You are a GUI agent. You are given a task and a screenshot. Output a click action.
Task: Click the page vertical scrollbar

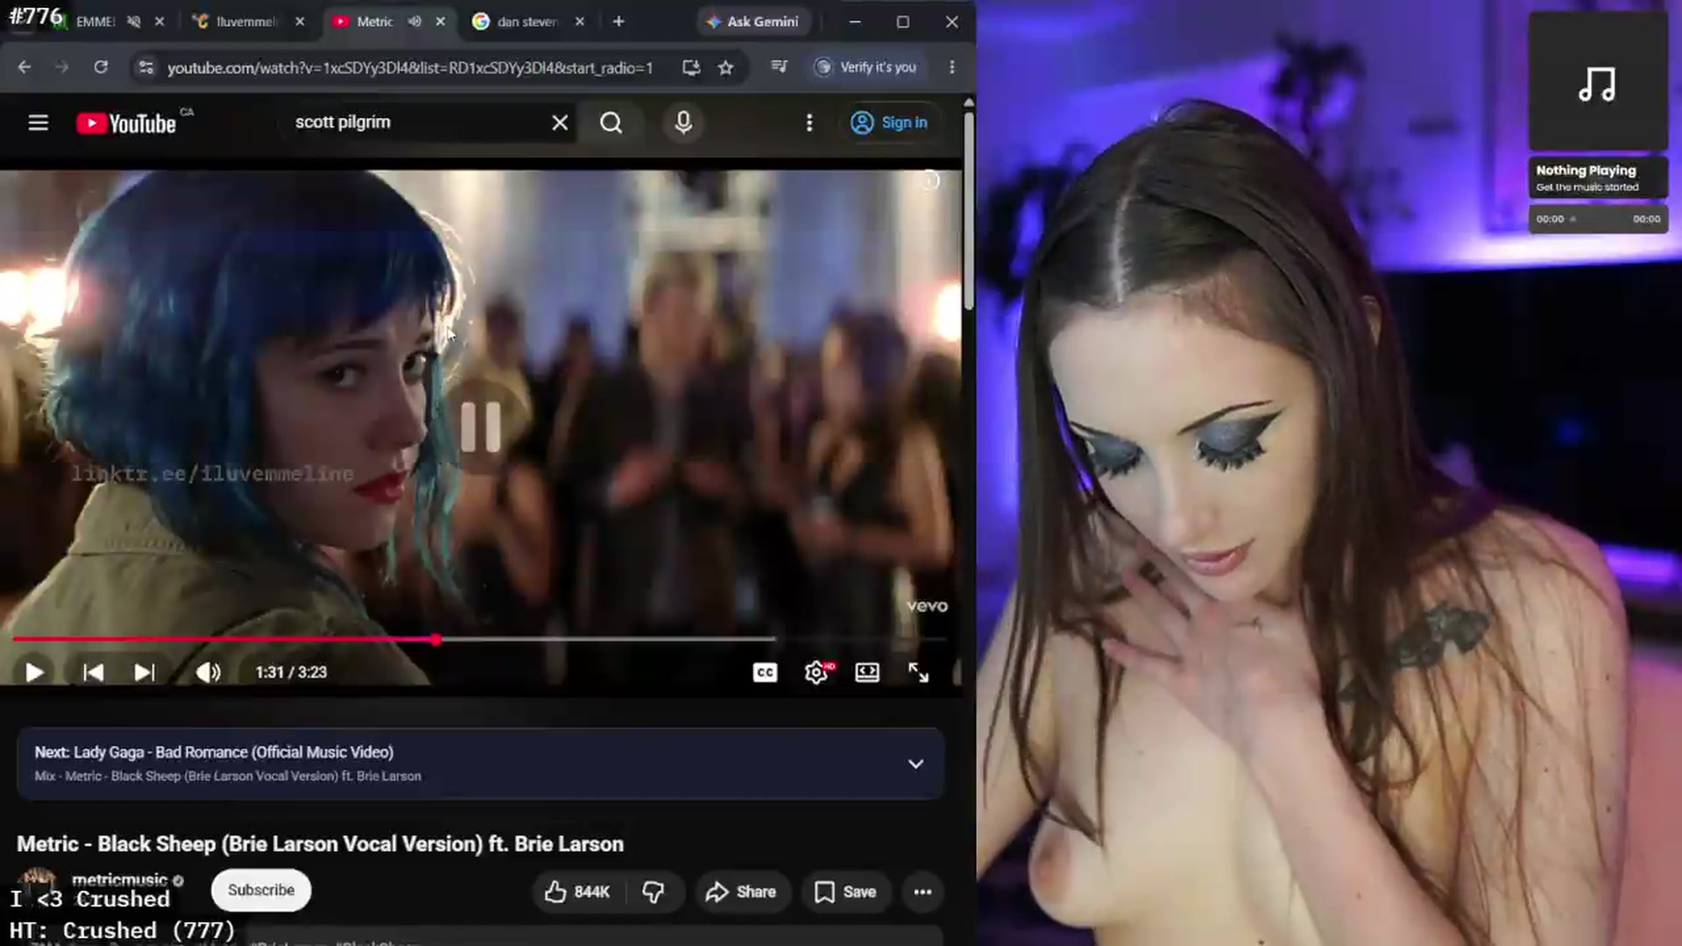coord(968,210)
